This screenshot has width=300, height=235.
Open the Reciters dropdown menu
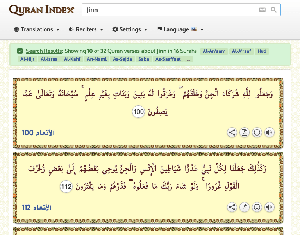86,29
